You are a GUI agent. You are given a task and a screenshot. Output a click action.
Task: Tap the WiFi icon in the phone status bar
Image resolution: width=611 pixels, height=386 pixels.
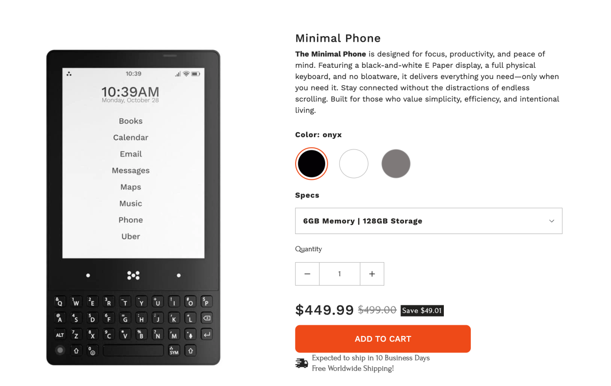point(187,74)
